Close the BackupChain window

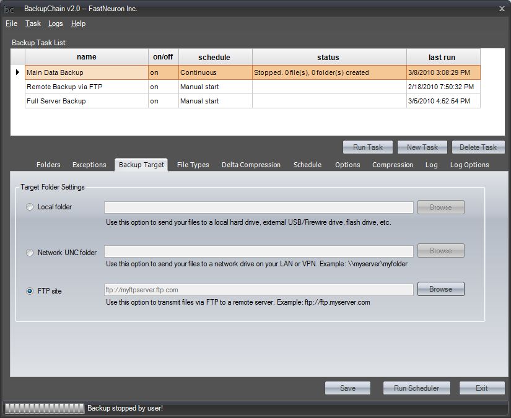click(x=501, y=9)
